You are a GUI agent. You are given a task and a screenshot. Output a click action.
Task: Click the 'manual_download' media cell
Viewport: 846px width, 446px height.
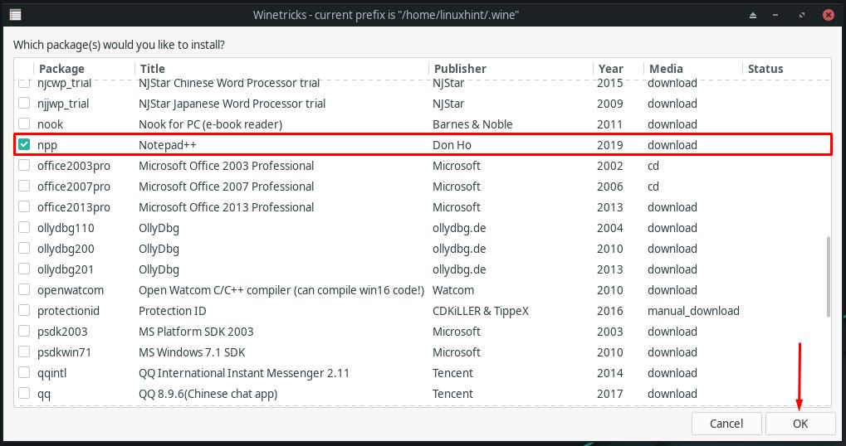[x=693, y=311]
